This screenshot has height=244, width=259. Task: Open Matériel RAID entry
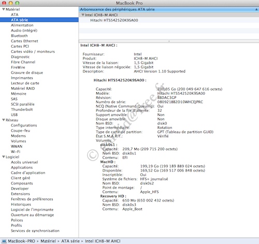point(23,89)
